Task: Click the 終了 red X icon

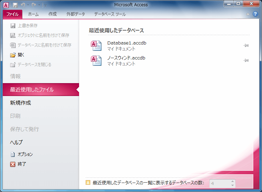Action: point(13,164)
